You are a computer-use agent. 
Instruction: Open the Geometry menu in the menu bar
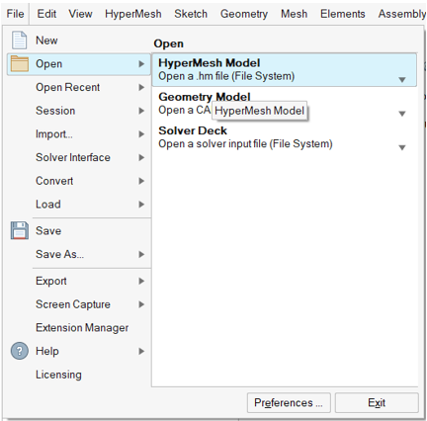pos(244,14)
